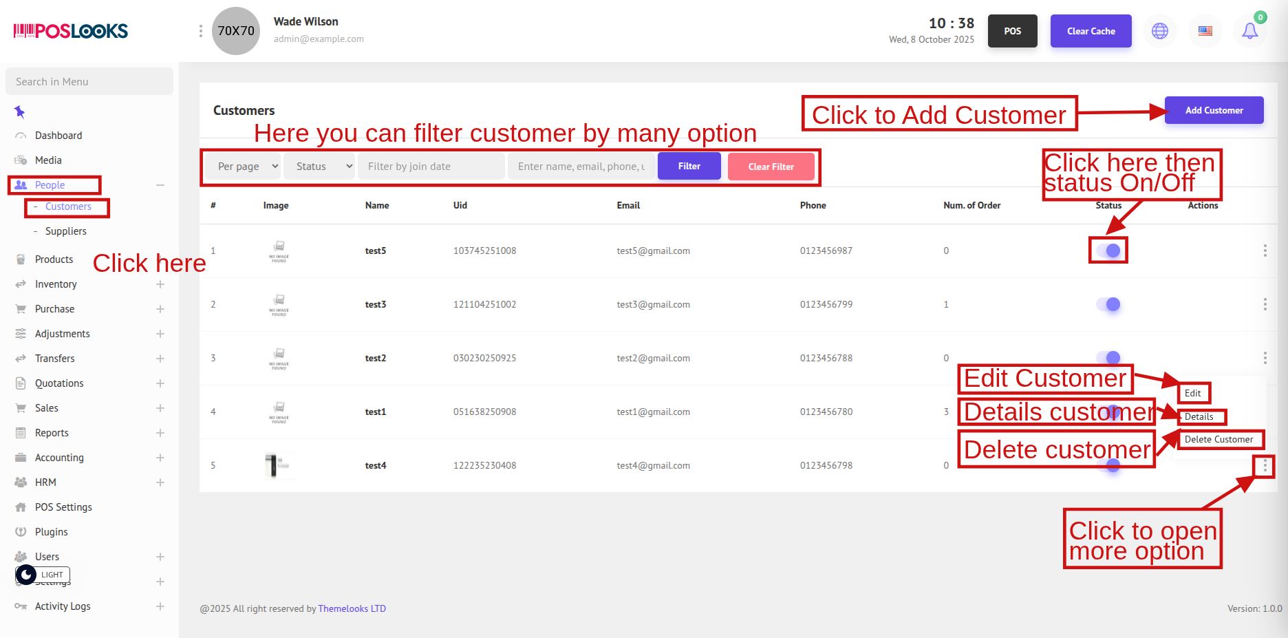Click the test4 customer image thumbnail
This screenshot has width=1288, height=638.
point(279,465)
